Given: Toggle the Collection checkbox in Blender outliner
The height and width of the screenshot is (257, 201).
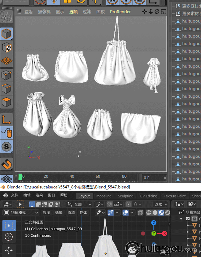Looking at the screenshot, I should (188, 219).
